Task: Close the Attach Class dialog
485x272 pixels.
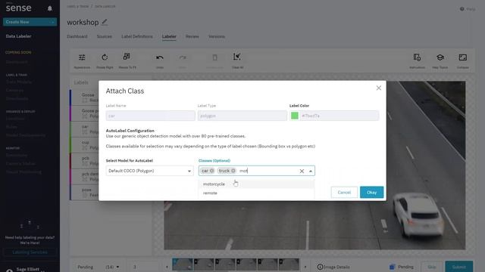Action: (379, 88)
